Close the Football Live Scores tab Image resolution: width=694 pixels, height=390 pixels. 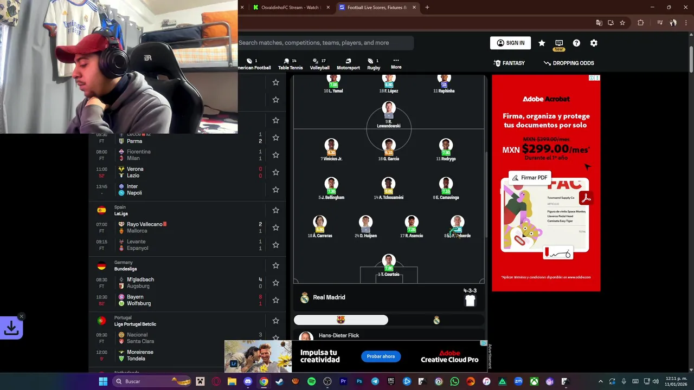pos(414,8)
